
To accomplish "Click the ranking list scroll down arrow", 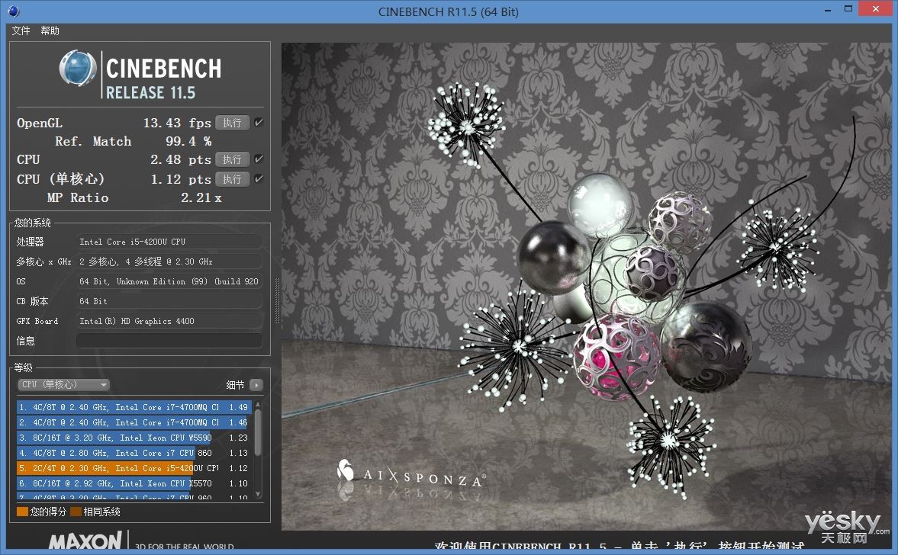I will click(258, 494).
